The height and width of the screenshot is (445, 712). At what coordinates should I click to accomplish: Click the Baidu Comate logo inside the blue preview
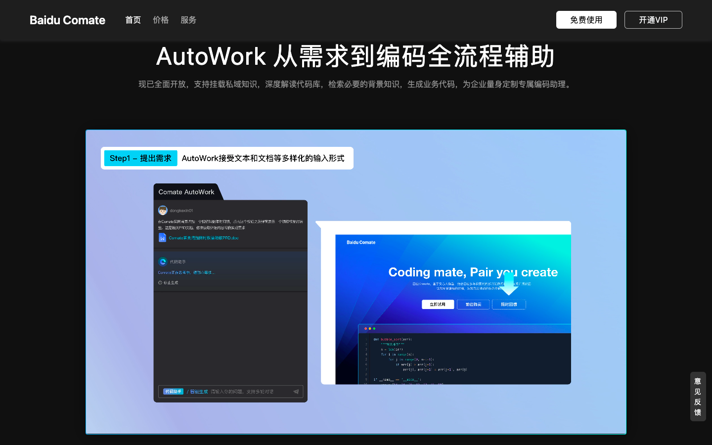click(360, 242)
